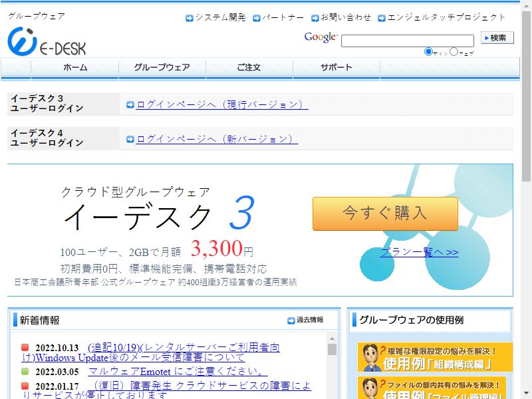The width and height of the screenshot is (532, 399).
Task: Open ログインページへ（新バージョン） link
Action: [217, 139]
